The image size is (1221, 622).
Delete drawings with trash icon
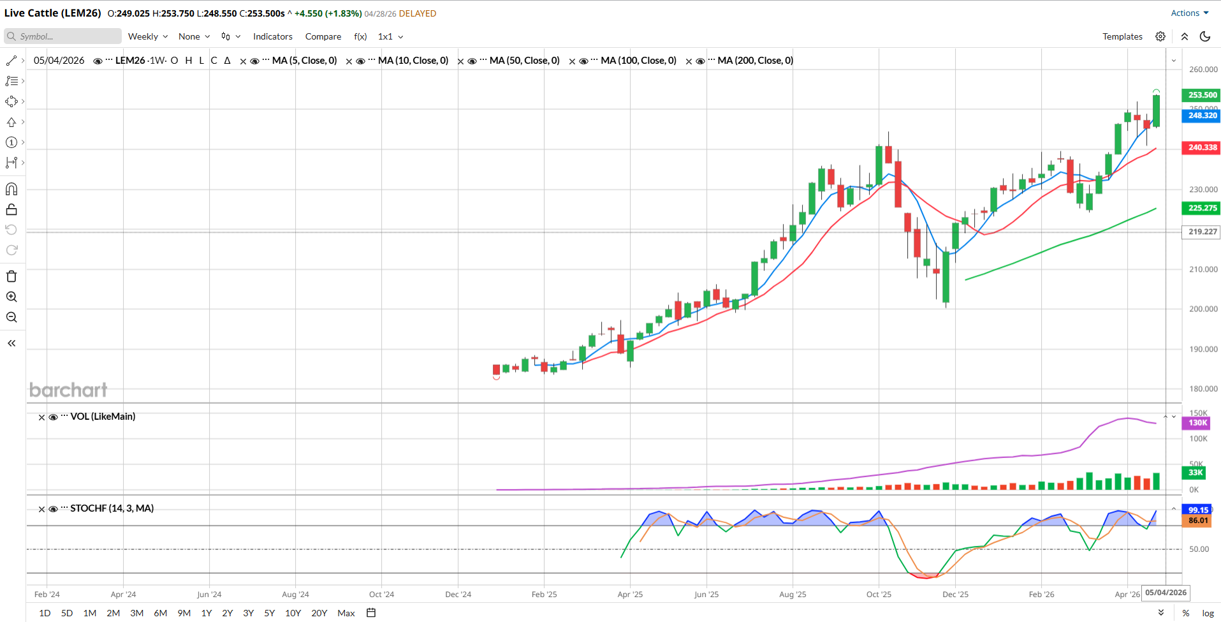click(x=11, y=276)
